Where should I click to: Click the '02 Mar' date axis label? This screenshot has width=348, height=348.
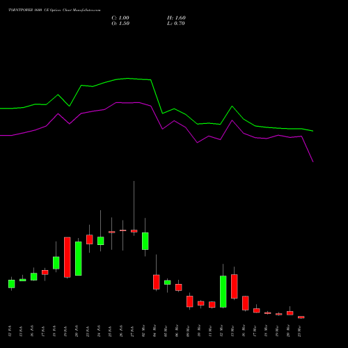click(143, 331)
